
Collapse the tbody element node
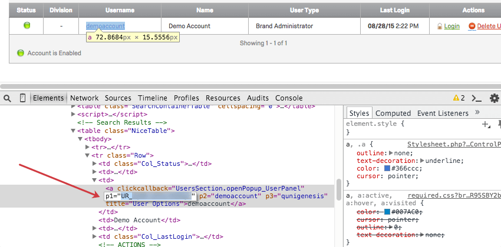(x=80, y=139)
